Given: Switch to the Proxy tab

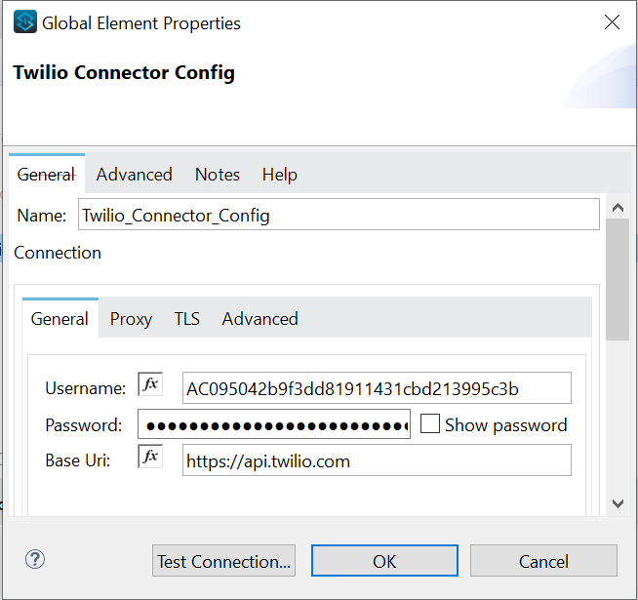Looking at the screenshot, I should (x=131, y=319).
